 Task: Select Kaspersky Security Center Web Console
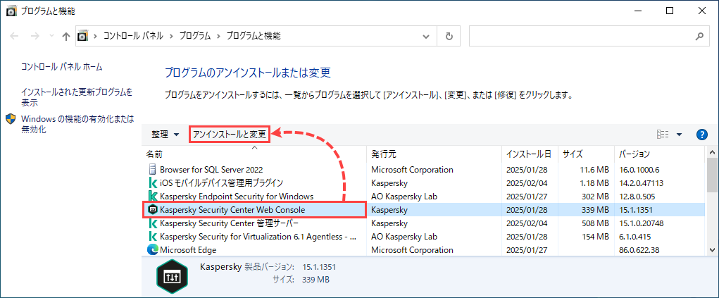click(424, 209)
